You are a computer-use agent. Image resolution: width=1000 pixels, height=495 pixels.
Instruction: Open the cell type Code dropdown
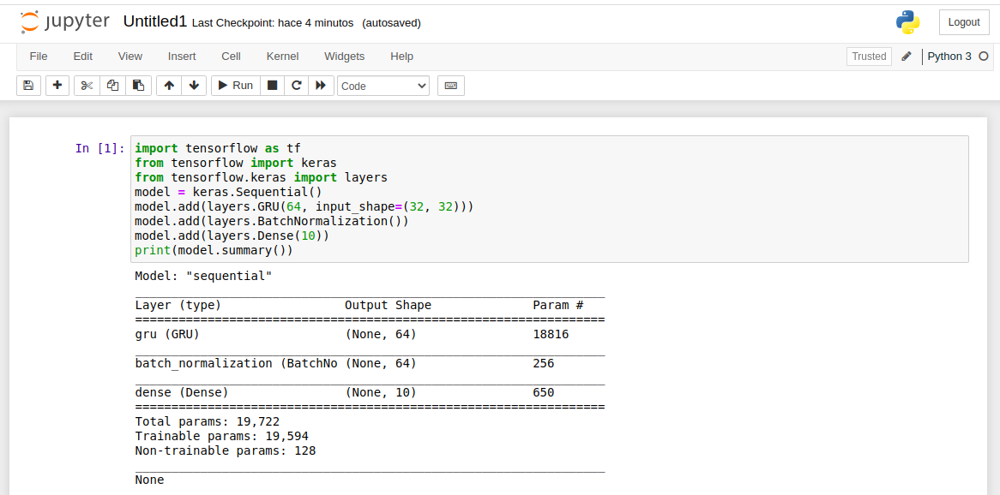coord(383,86)
